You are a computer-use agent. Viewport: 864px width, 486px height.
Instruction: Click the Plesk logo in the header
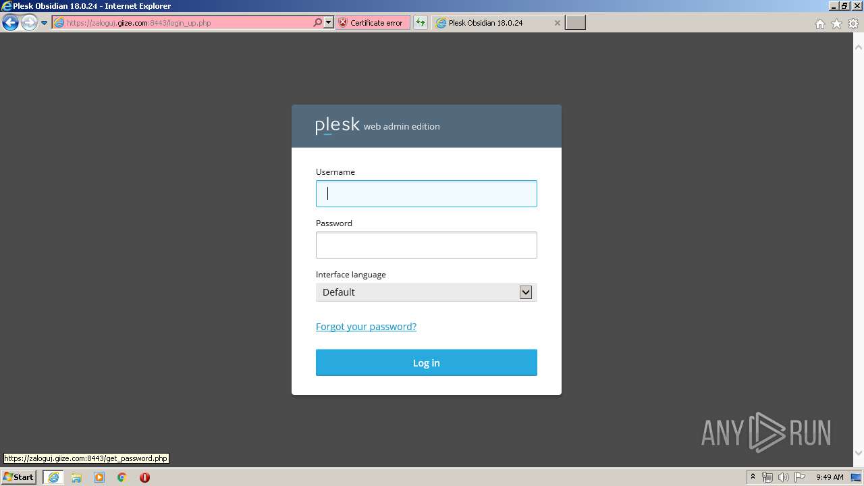pyautogui.click(x=337, y=126)
